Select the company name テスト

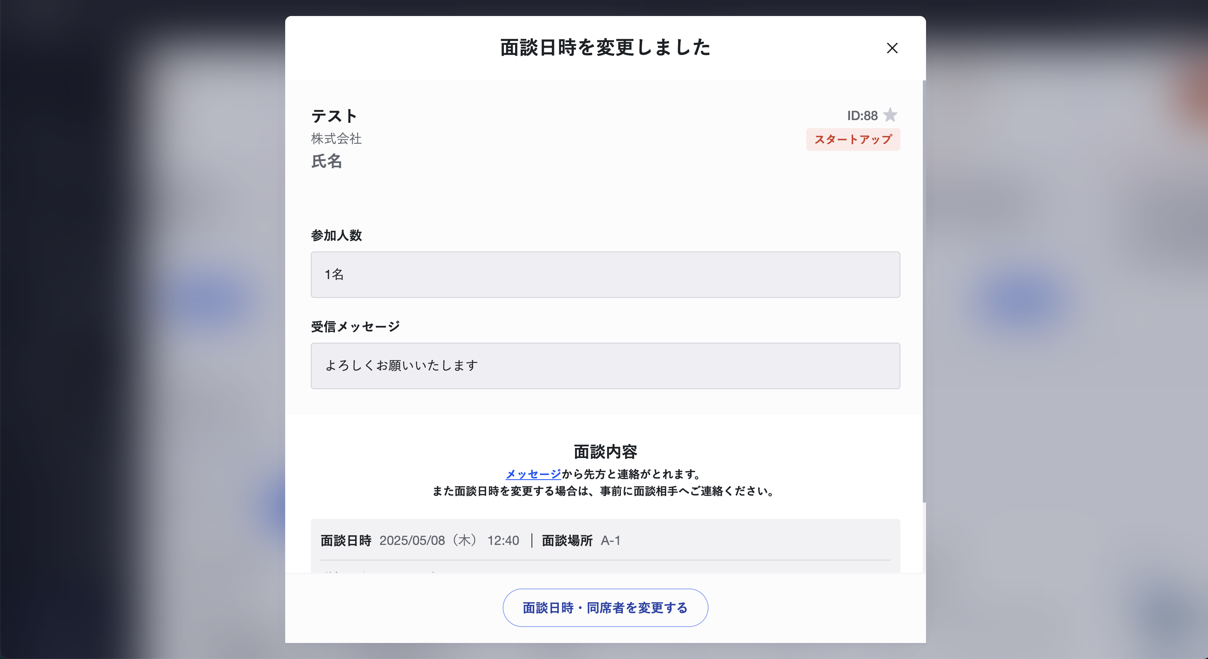point(334,116)
